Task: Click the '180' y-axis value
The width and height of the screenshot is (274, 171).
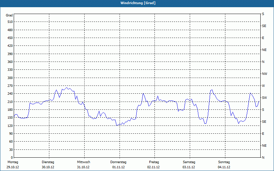Action: [10, 110]
